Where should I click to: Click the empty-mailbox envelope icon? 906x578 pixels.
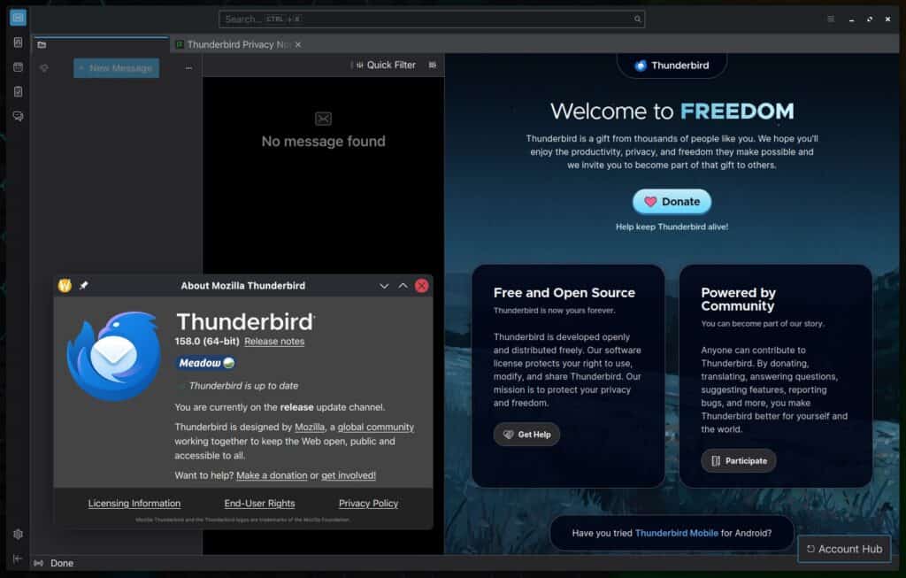pyautogui.click(x=323, y=119)
